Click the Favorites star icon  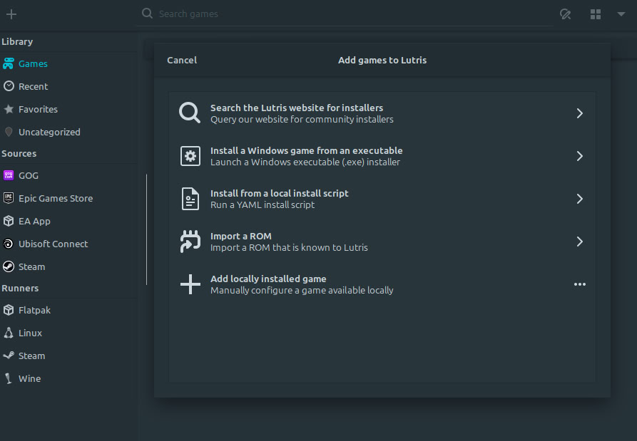[x=9, y=109]
